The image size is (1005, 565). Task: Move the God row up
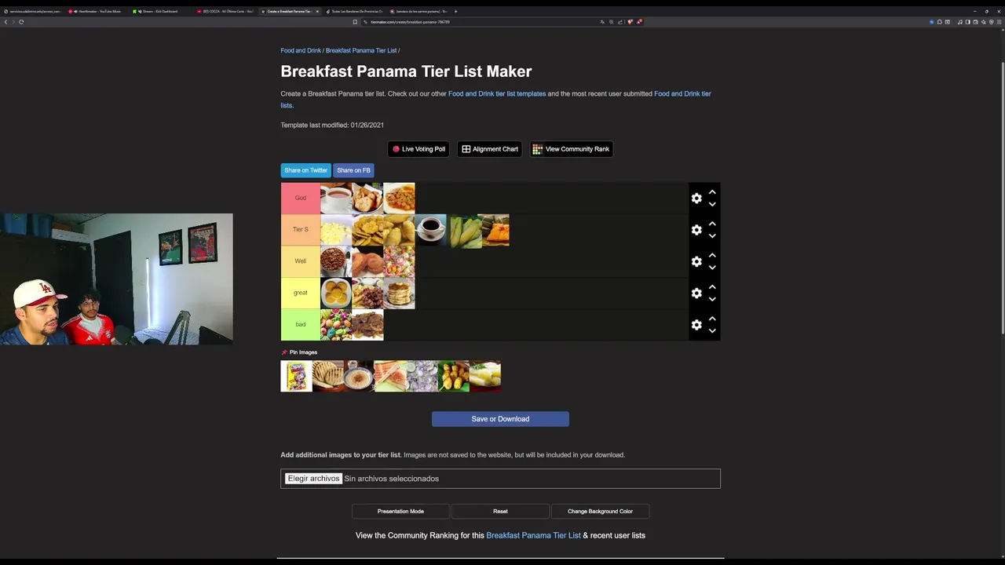[x=712, y=192]
